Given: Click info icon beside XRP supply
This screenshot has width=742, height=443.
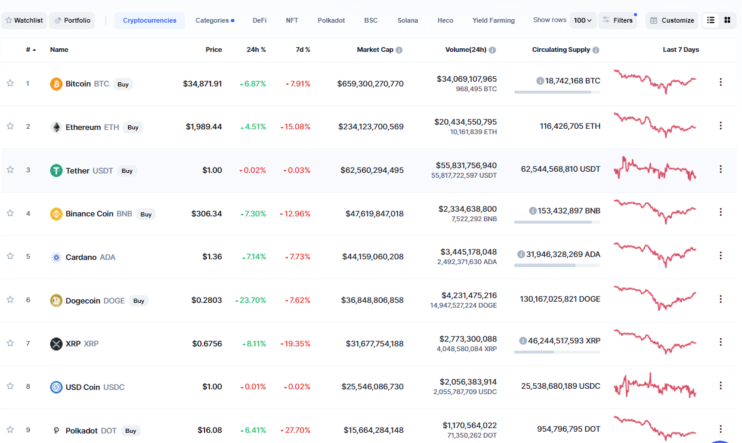Looking at the screenshot, I should pos(523,341).
